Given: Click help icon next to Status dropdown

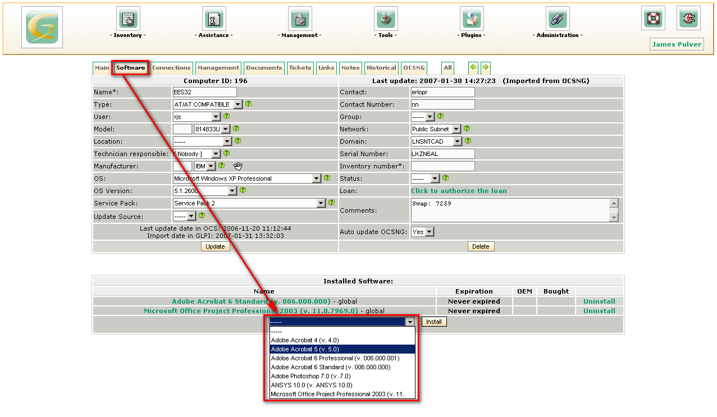Looking at the screenshot, I should click(445, 178).
